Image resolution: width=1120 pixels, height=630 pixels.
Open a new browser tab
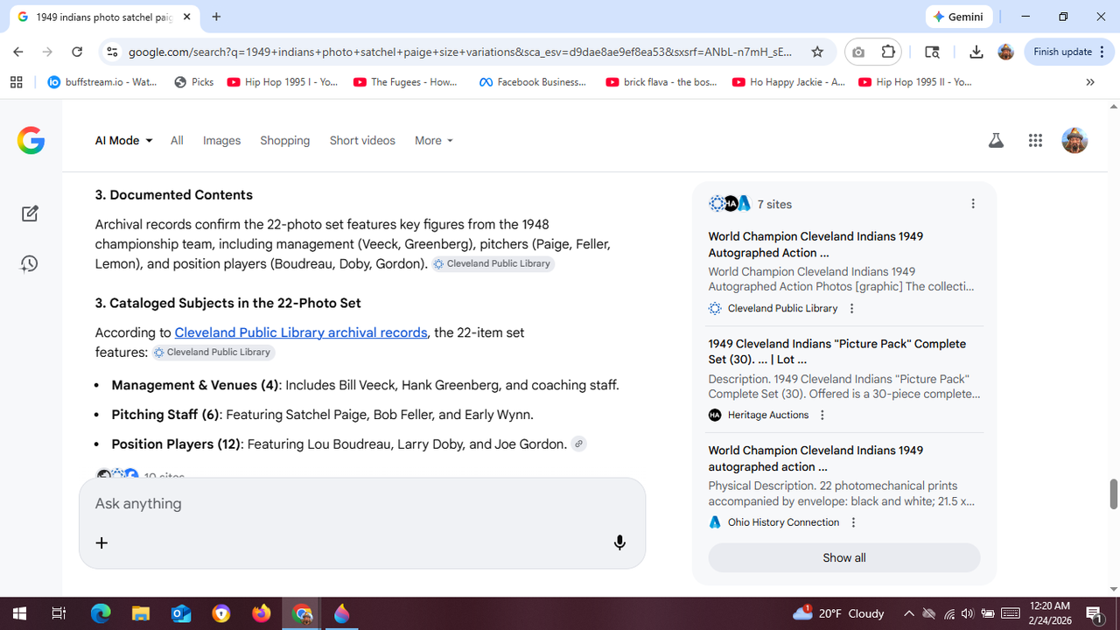tap(216, 17)
